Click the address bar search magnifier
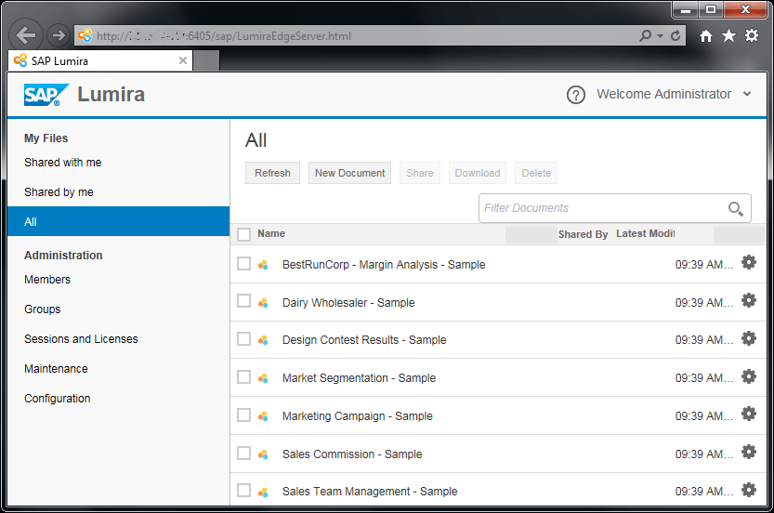The height and width of the screenshot is (513, 774). point(645,35)
